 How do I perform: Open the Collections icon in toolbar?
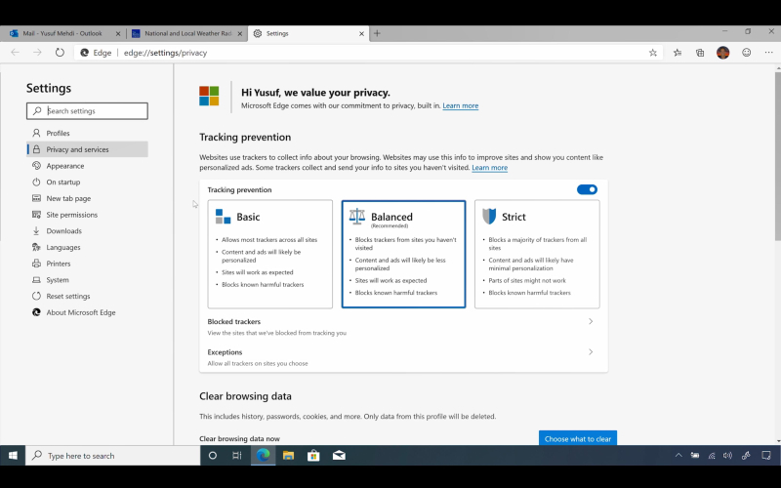700,53
